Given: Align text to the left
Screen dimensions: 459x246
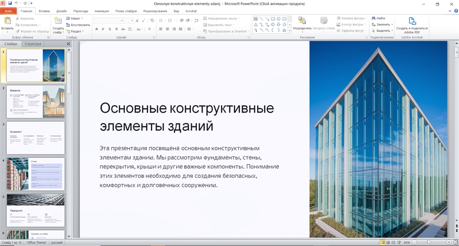Looking at the screenshot, I should click(x=161, y=29).
